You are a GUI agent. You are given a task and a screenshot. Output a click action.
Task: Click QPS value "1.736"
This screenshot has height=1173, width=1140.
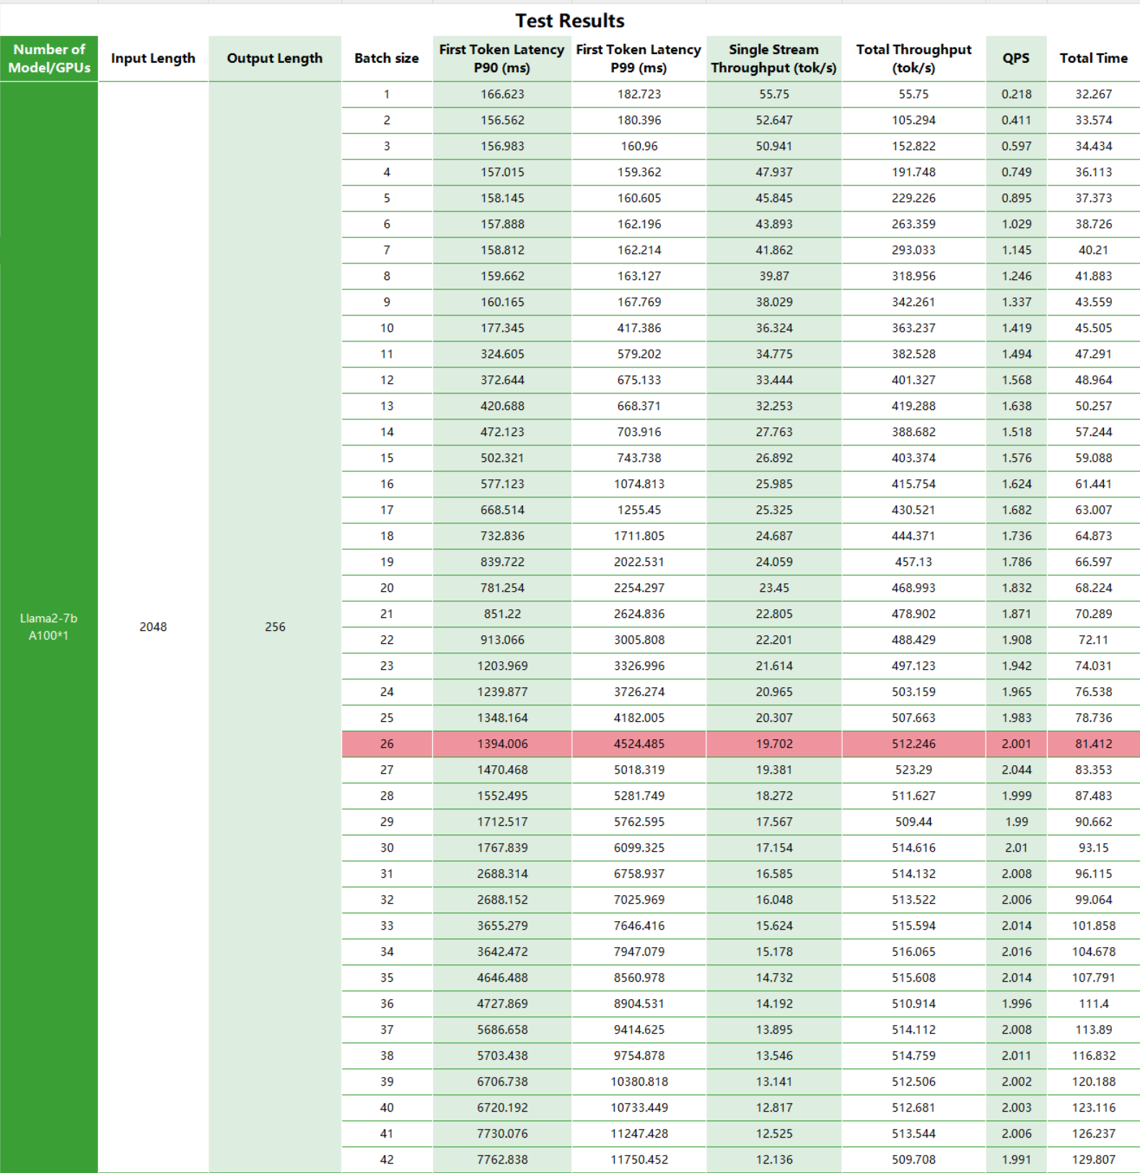(x=1016, y=536)
